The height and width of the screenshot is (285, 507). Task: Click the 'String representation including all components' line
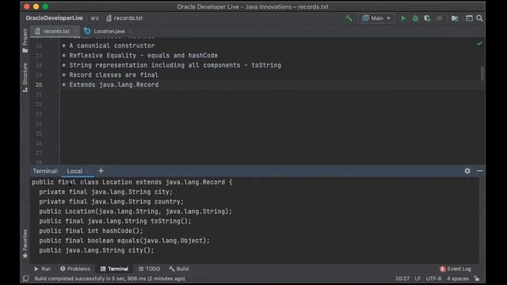tap(171, 65)
